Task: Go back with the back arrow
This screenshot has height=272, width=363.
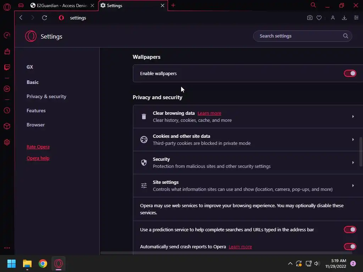Action: [x=21, y=18]
